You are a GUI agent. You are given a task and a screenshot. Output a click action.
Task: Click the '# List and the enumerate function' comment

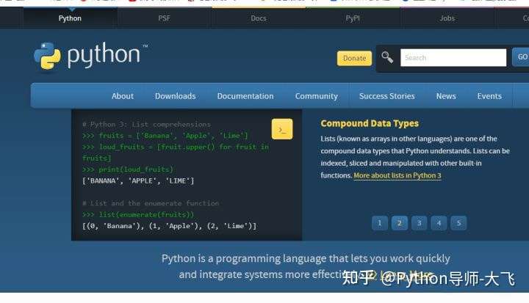tap(151, 203)
